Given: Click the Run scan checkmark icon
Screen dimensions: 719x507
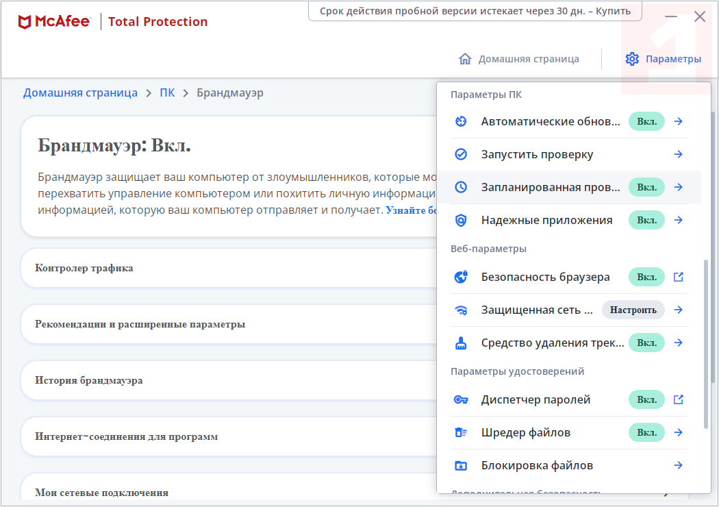Looking at the screenshot, I should [461, 154].
